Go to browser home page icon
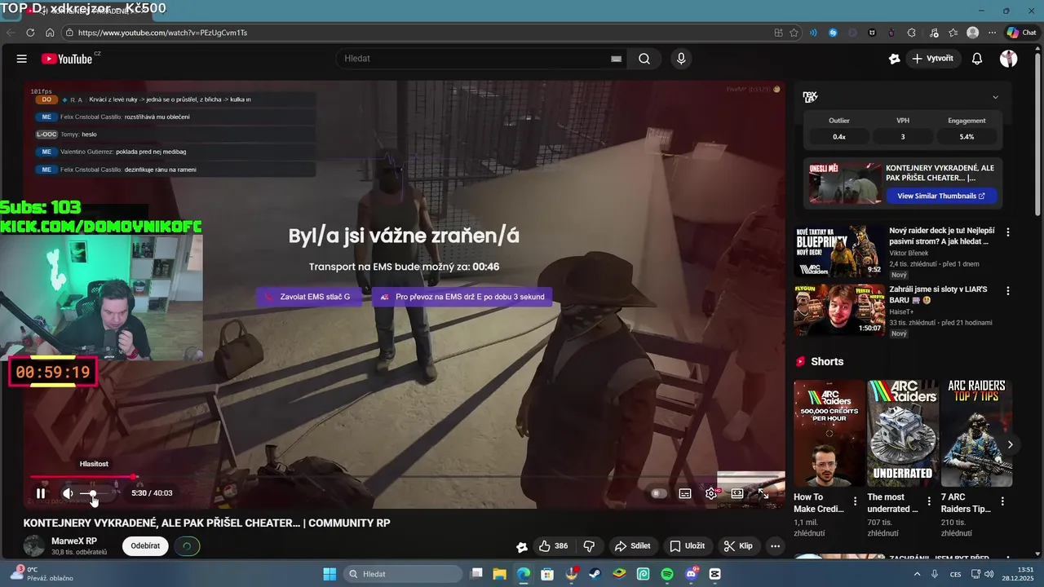Screen dimensions: 1044x587 tap(50, 33)
